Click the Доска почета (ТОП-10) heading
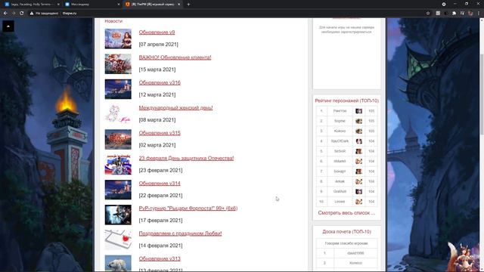The image size is (484, 272). pyautogui.click(x=346, y=232)
